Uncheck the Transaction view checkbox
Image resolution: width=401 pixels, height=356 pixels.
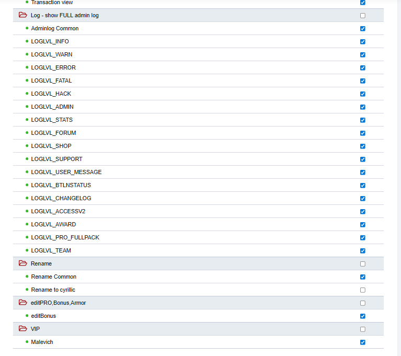(363, 3)
